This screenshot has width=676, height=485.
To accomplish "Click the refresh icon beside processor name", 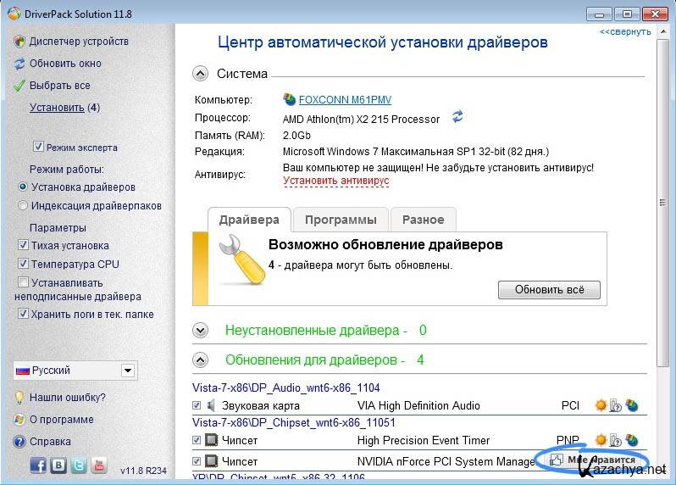I will pyautogui.click(x=458, y=116).
